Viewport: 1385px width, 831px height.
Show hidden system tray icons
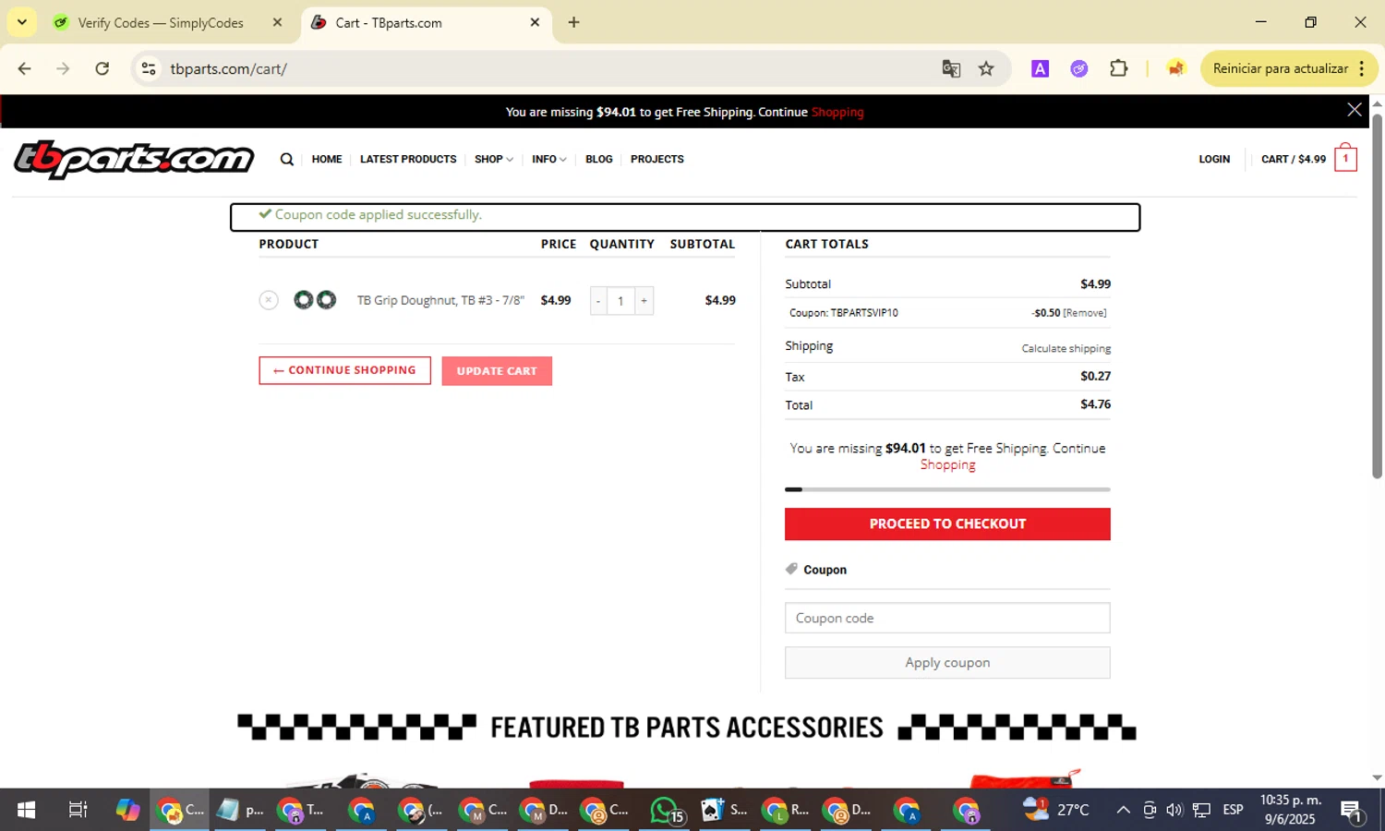(x=1123, y=810)
